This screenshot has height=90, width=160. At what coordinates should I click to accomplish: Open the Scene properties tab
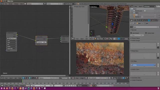point(139,20)
